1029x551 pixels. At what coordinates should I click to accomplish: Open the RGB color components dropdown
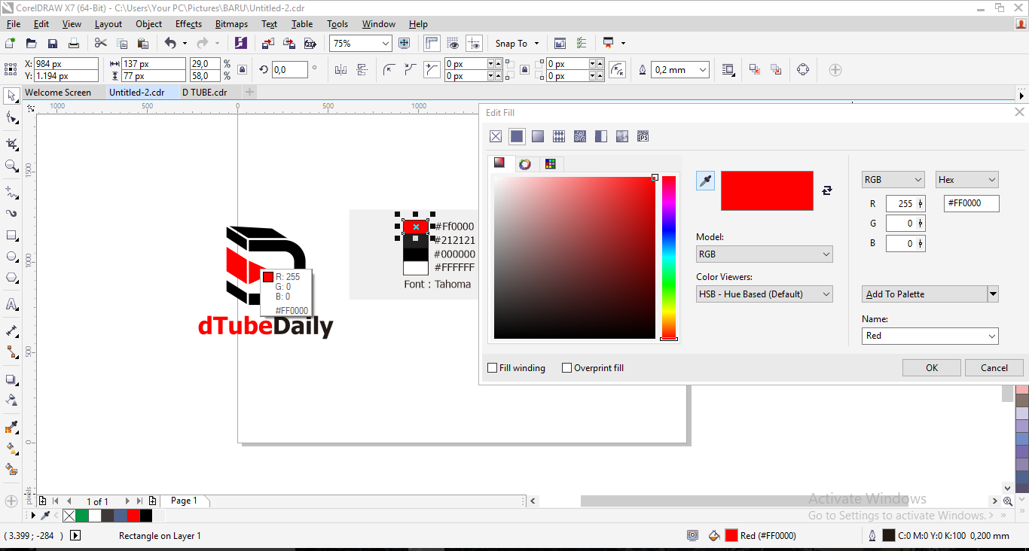pyautogui.click(x=893, y=180)
